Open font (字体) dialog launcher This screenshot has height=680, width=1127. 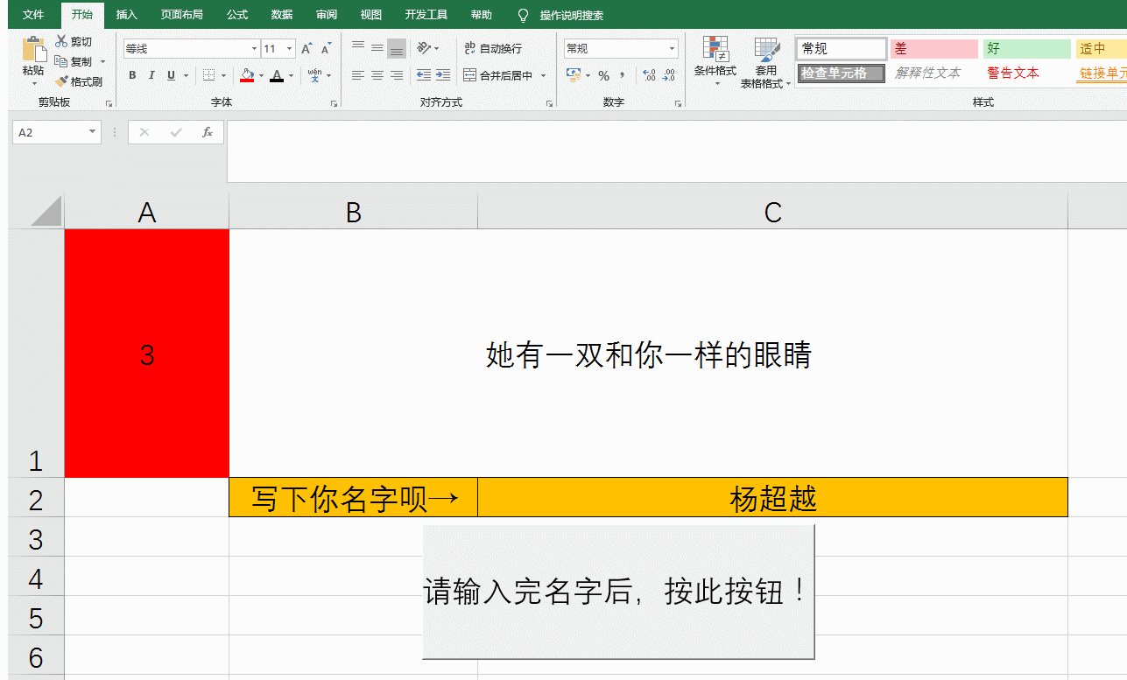coord(334,103)
